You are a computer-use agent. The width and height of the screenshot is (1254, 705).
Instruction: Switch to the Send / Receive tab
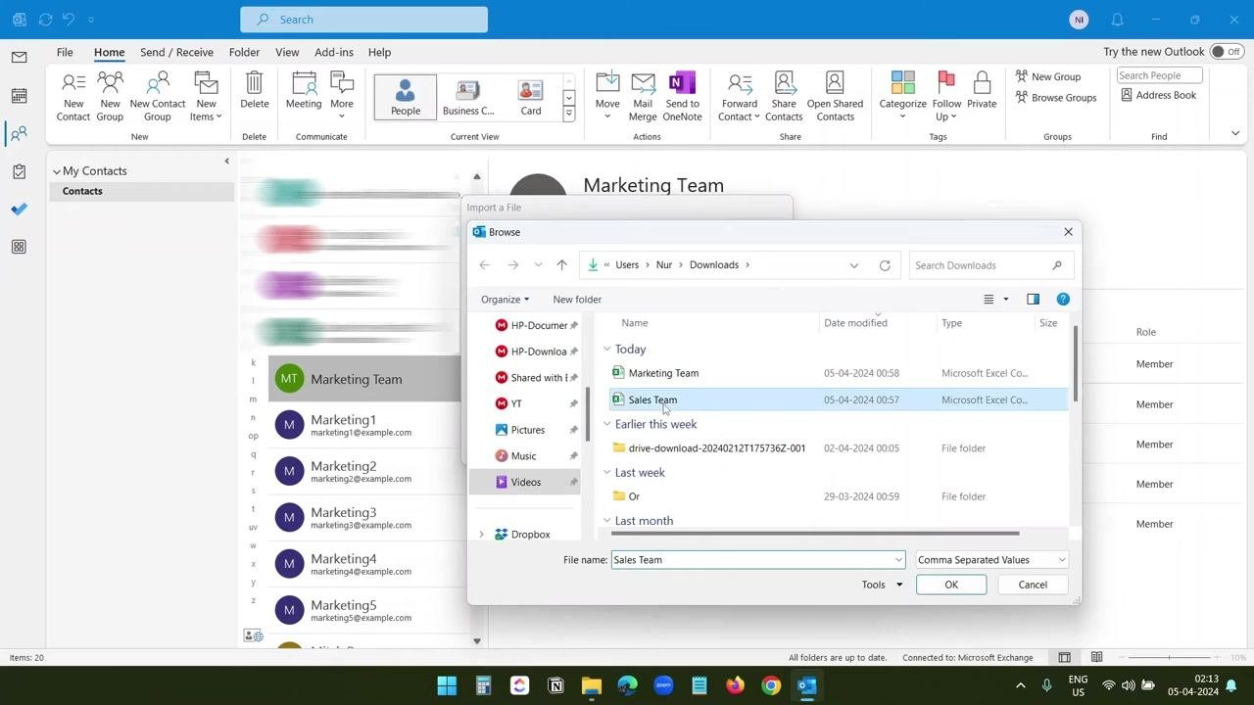coord(176,52)
